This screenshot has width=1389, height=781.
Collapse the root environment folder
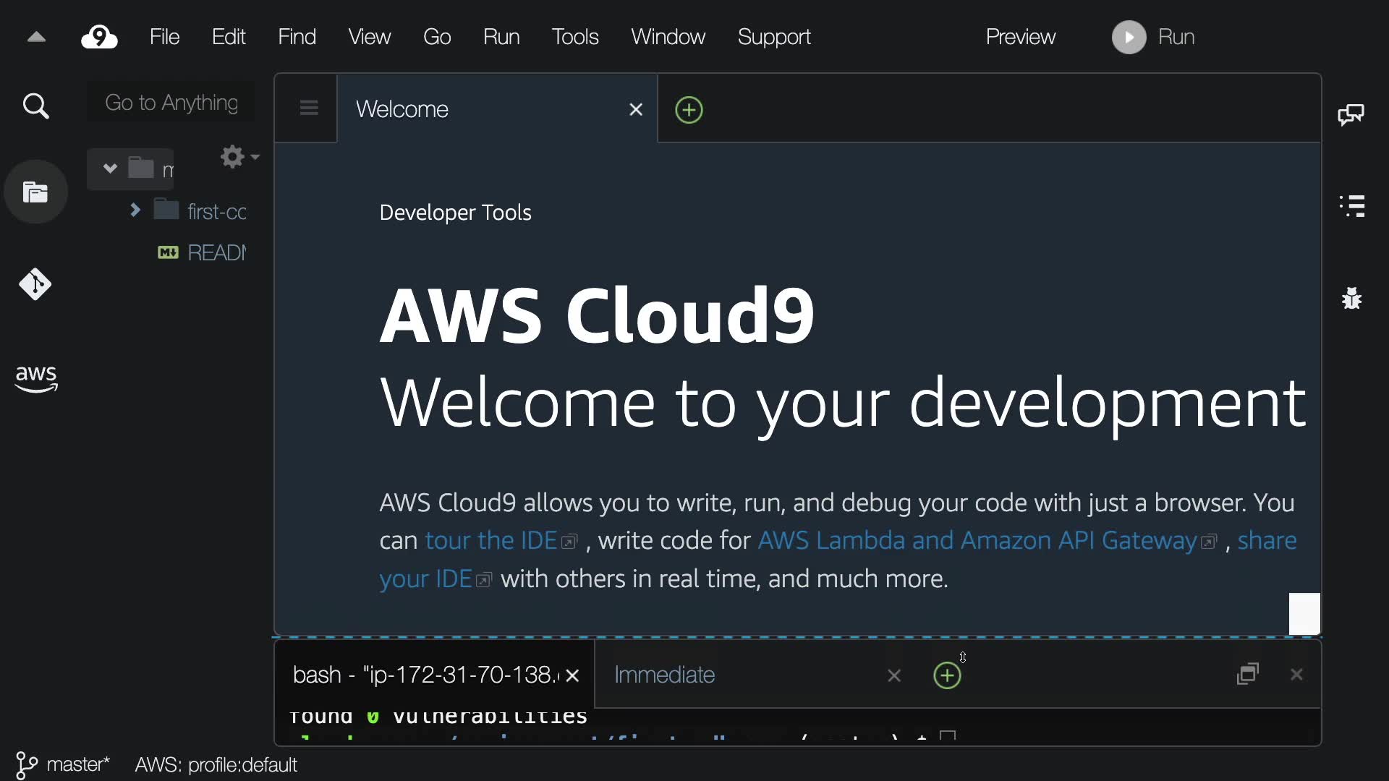110,168
